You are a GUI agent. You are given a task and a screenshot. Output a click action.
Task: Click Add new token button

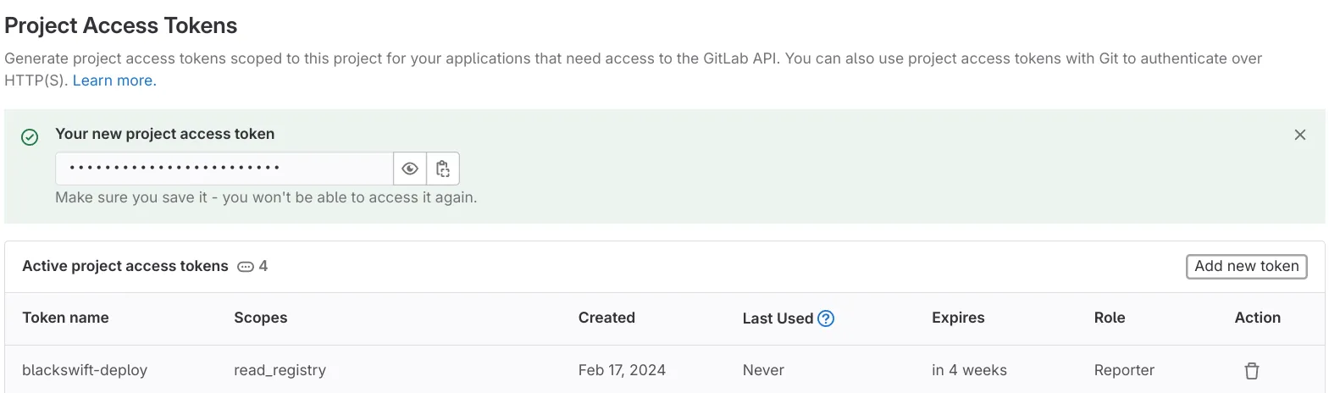coord(1247,266)
